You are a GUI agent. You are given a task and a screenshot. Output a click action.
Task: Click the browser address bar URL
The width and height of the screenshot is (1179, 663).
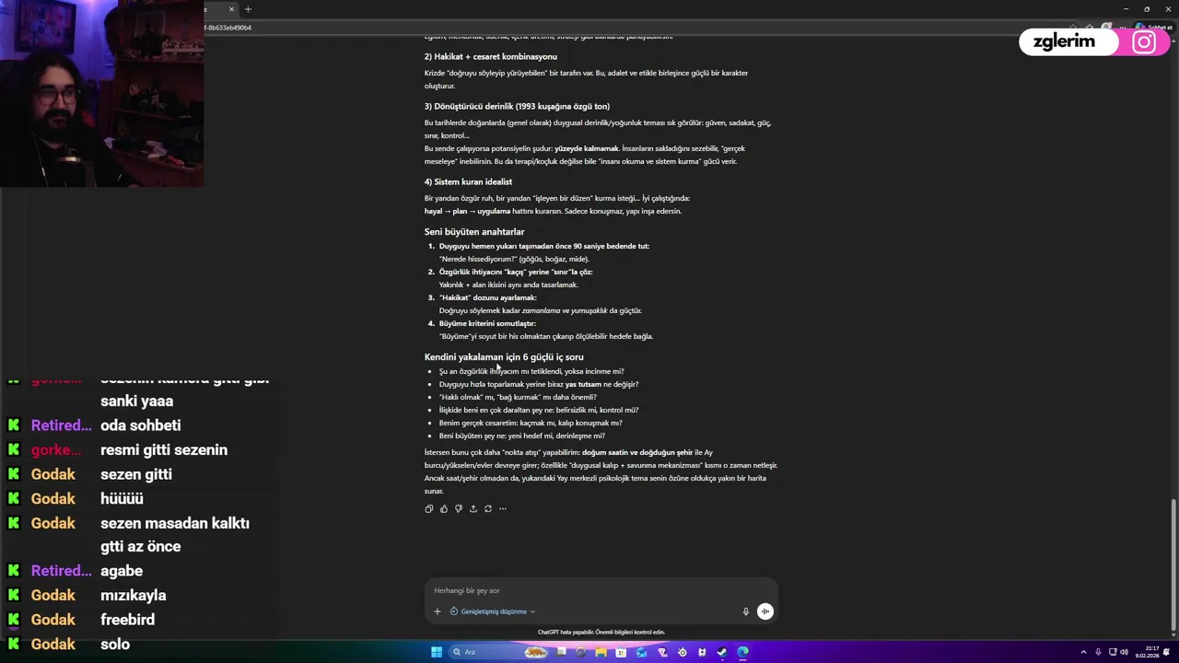click(228, 28)
